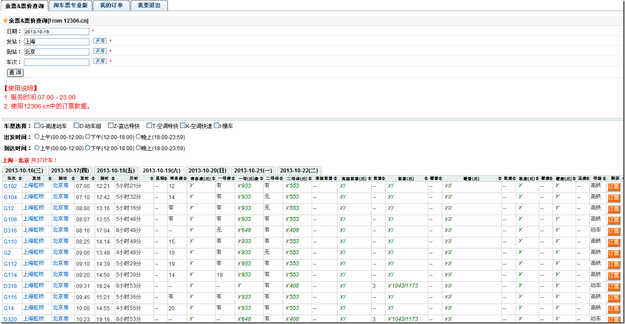Image resolution: width=625 pixels, height=324 pixels.
Task: Click price ¥1043/1173 in the D318 row
Action: [403, 286]
